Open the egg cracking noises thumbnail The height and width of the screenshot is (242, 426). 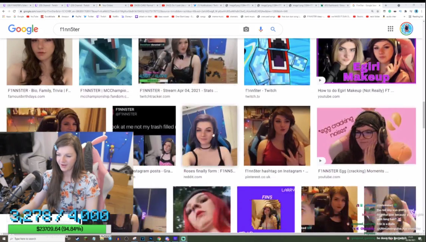click(366, 136)
